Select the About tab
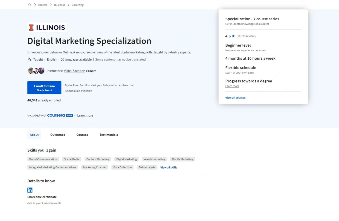This screenshot has height=221, width=339. (x=34, y=135)
